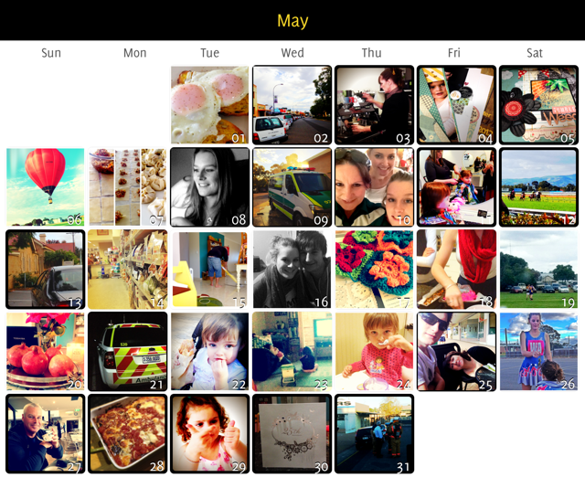Image resolution: width=585 pixels, height=488 pixels.
Task: Open the man drinking coffee photo dated 27
Action: pyautogui.click(x=45, y=434)
